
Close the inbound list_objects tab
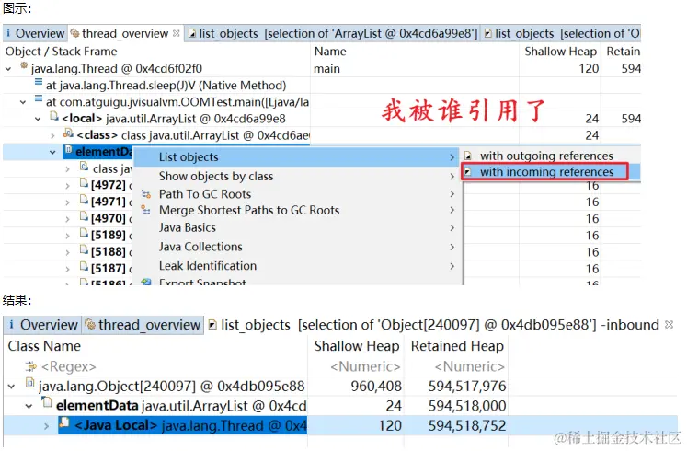point(669,324)
